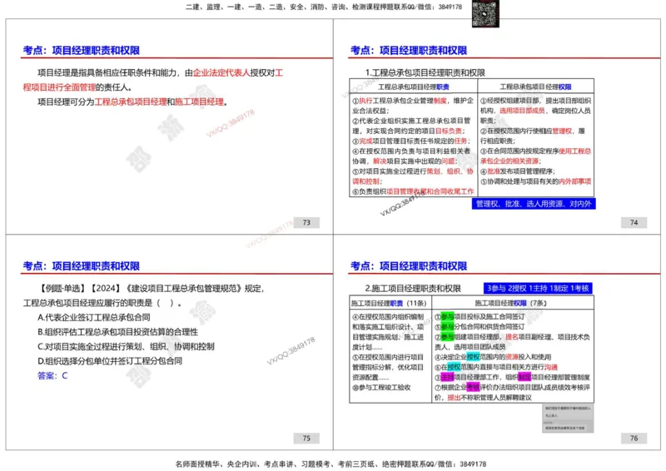Click the blue label 3参与 2授权 1主持 1制定 1考核
The image size is (666, 471).
(538, 289)
